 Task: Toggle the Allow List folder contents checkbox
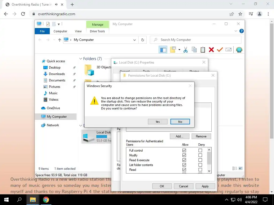[184, 165]
